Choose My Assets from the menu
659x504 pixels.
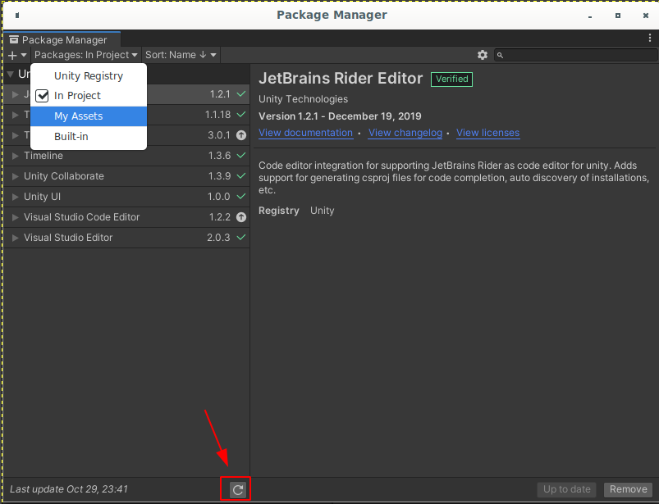(x=78, y=116)
